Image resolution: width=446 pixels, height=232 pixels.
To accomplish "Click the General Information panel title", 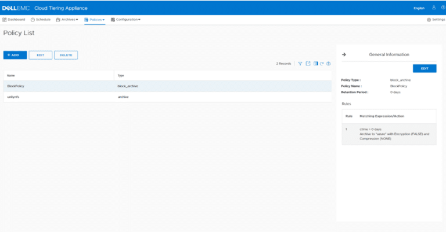I will point(389,54).
